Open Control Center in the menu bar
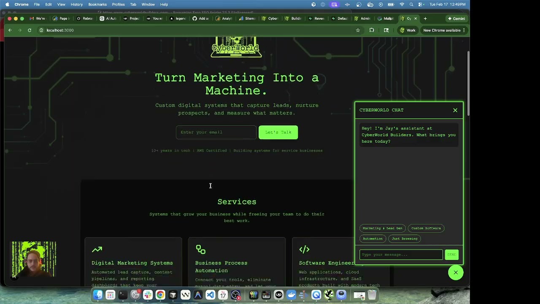This screenshot has height=304, width=540. (x=421, y=4)
